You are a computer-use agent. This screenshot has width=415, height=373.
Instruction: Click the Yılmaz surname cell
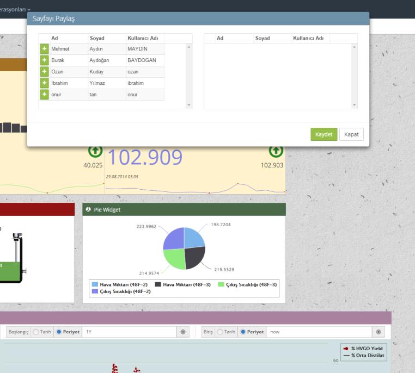click(x=107, y=83)
